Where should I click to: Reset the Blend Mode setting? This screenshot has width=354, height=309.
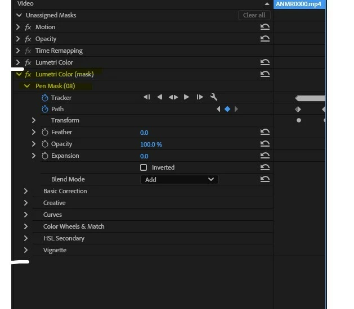pyautogui.click(x=265, y=179)
